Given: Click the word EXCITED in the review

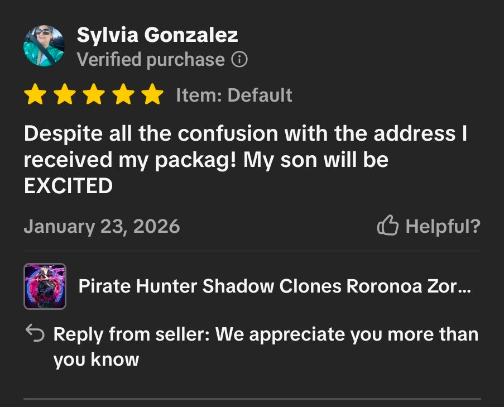Looking at the screenshot, I should pos(68,186).
